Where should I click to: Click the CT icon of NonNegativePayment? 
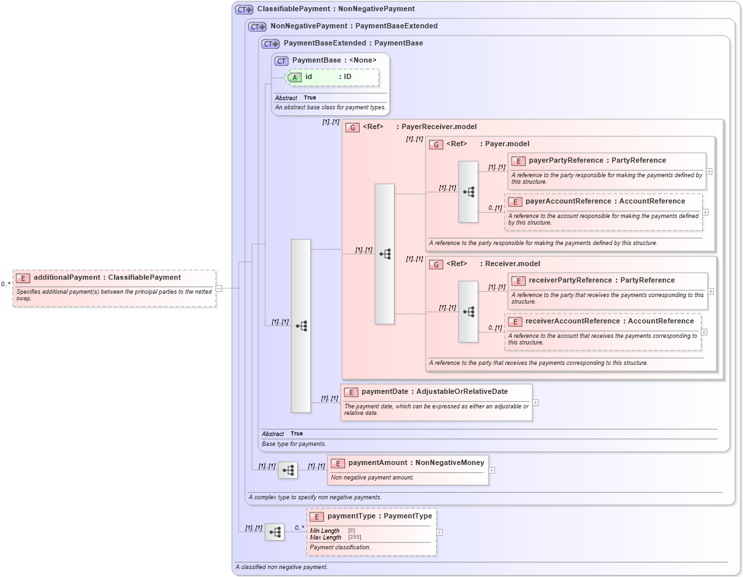[256, 27]
